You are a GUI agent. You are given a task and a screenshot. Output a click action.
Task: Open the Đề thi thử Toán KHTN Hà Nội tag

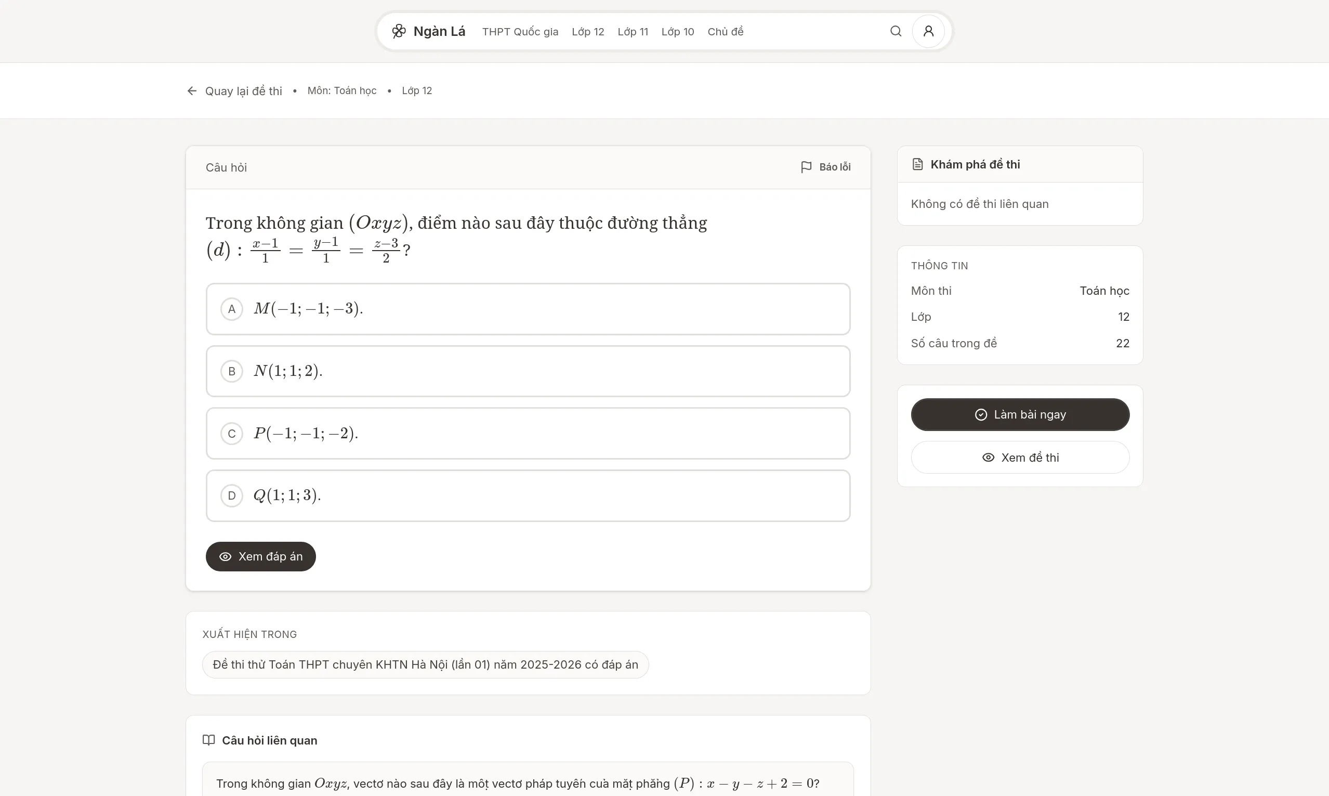(x=425, y=664)
